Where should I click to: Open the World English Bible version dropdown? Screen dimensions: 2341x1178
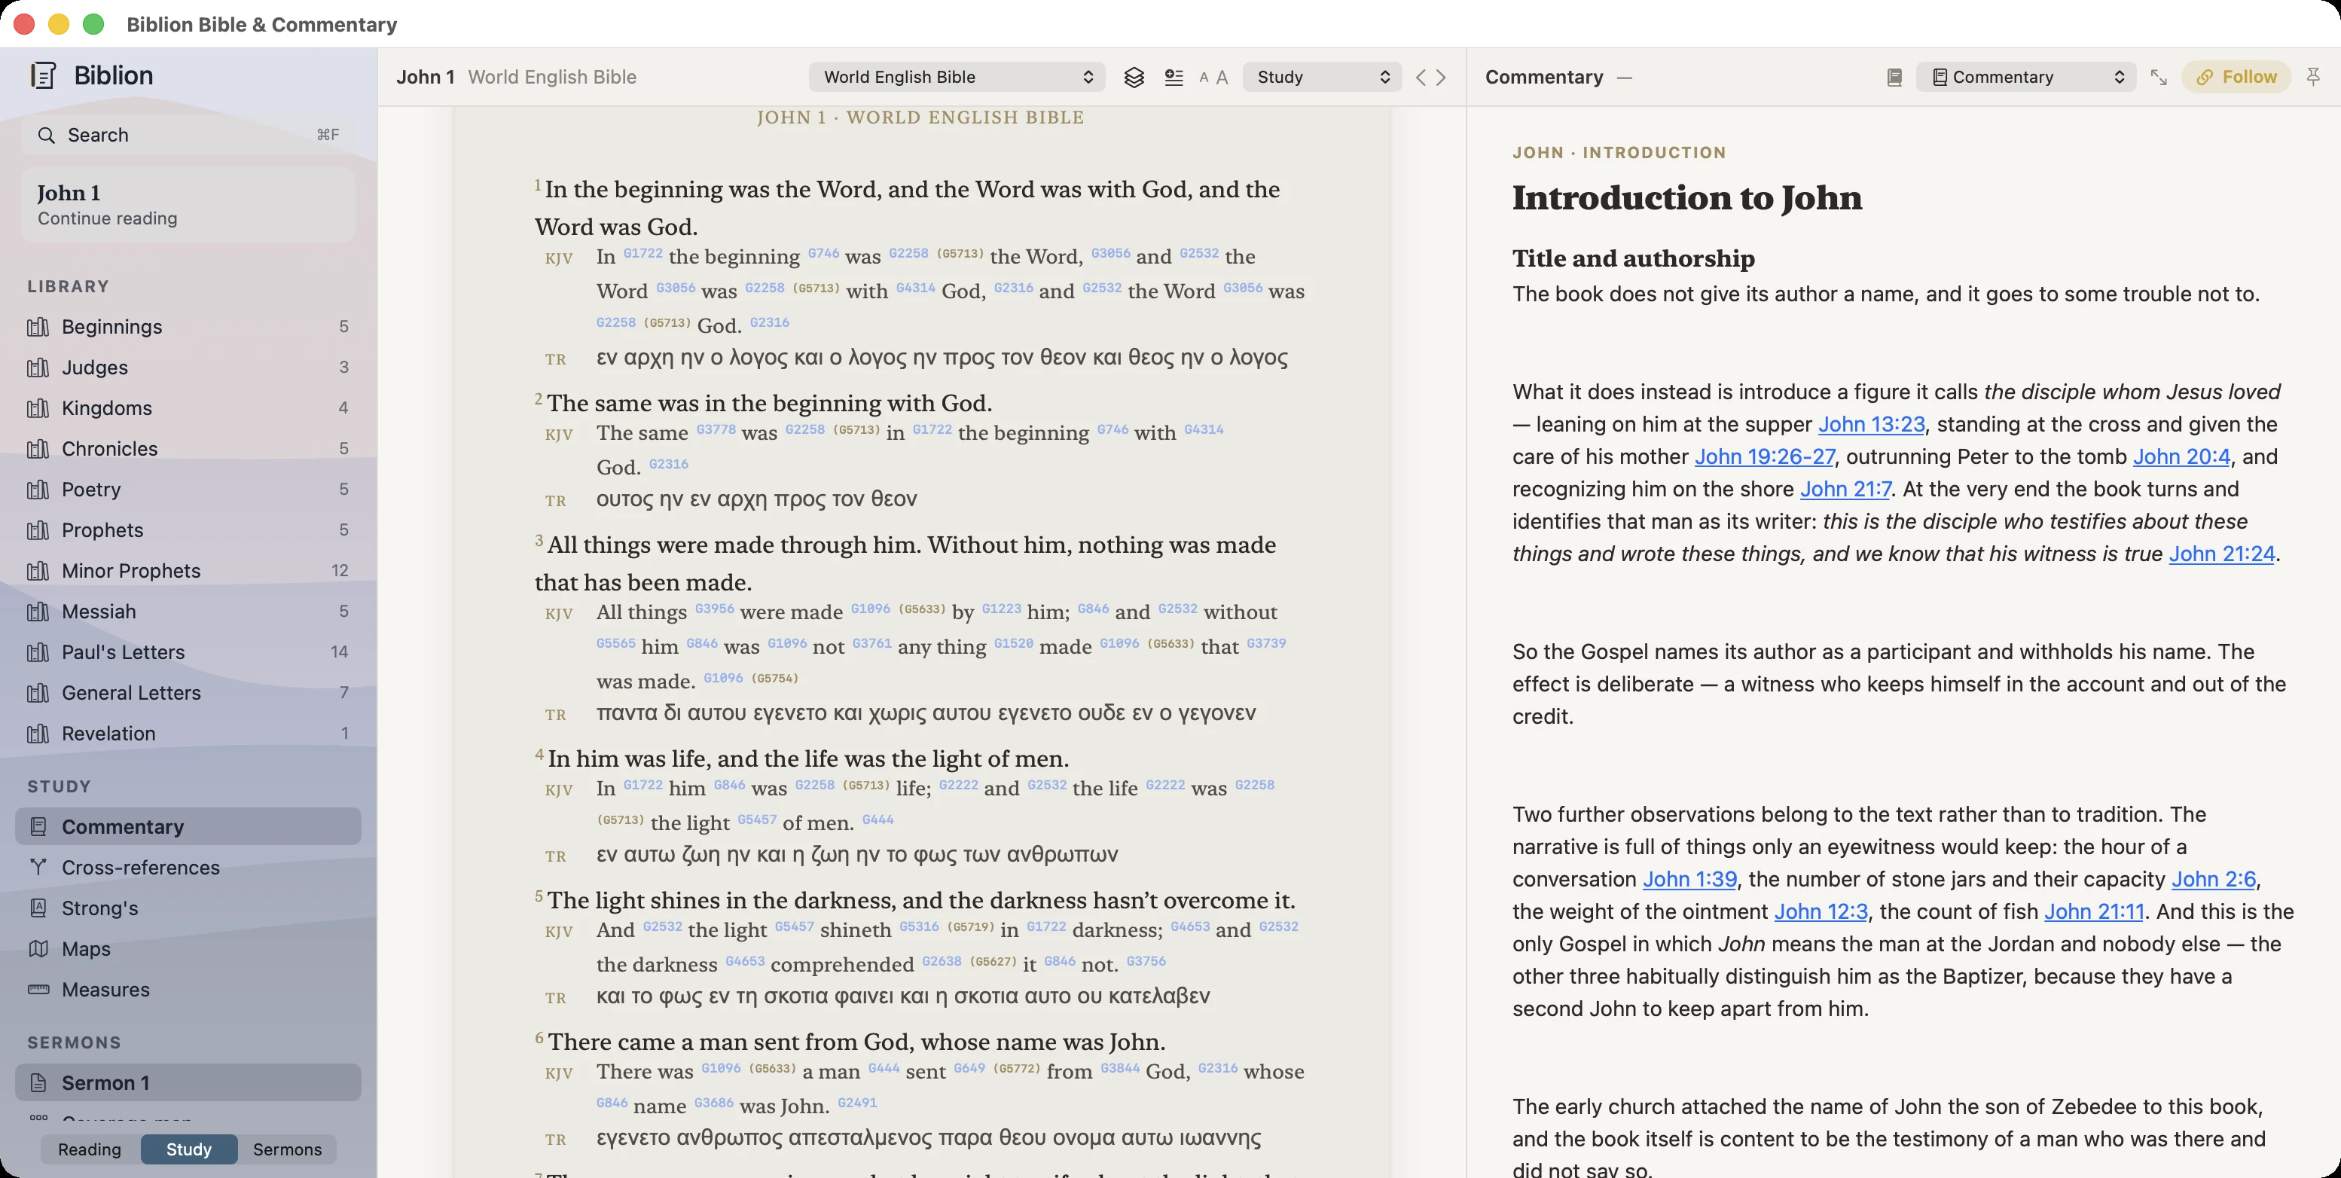pos(957,78)
